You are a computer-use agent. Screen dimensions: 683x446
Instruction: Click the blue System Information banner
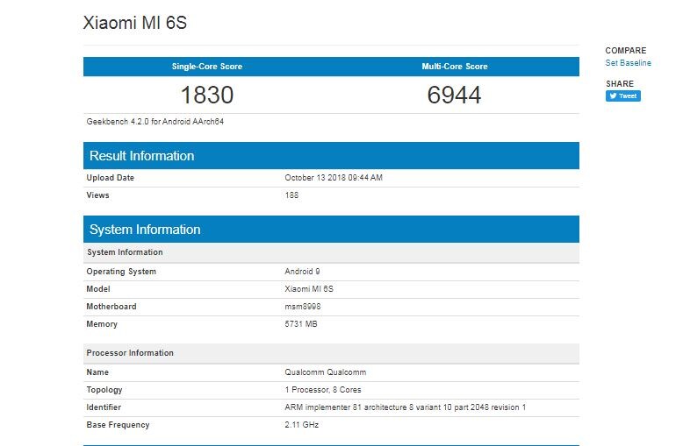pos(331,229)
